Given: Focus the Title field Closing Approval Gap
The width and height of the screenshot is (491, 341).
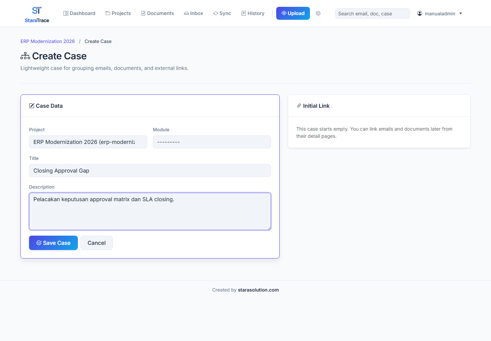Looking at the screenshot, I should (x=150, y=170).
